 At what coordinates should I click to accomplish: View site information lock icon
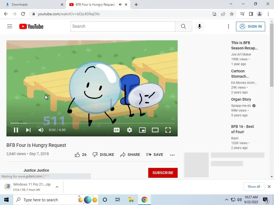click(x=34, y=14)
